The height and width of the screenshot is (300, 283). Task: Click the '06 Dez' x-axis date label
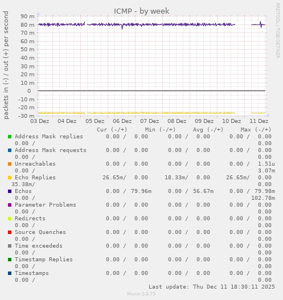click(122, 121)
